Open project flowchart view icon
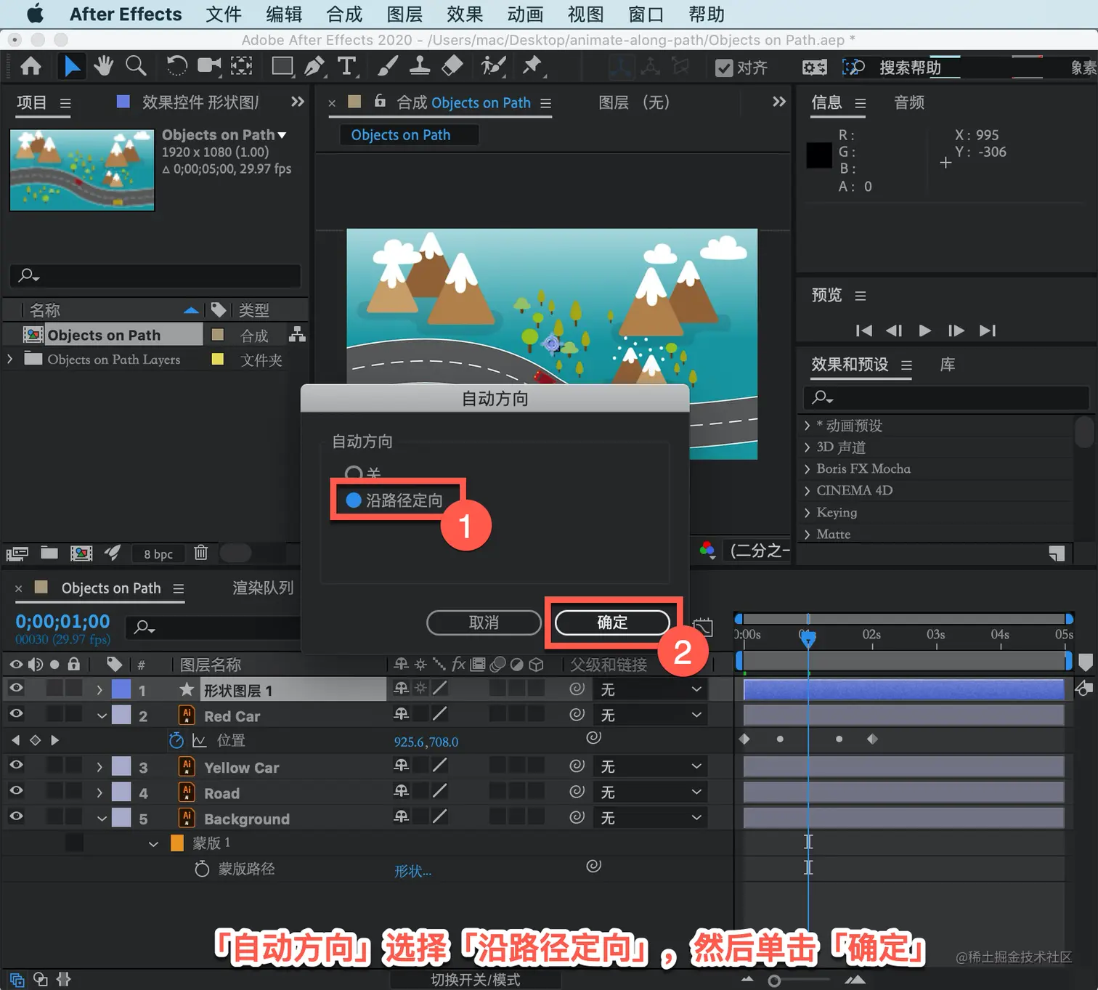This screenshot has height=990, width=1098. click(297, 335)
